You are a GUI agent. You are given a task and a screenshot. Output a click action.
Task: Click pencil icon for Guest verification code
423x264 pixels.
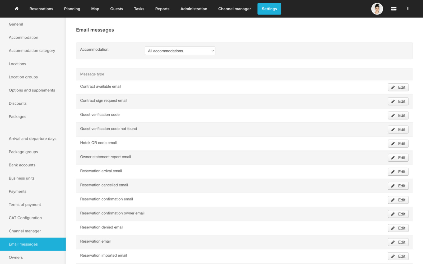pyautogui.click(x=393, y=116)
